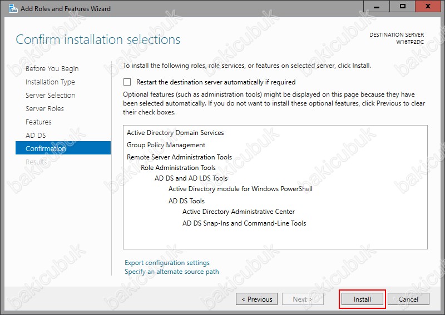Screen dimensions: 445x315
Task: Select Active Directory Domain Services entry
Action: 175,133
